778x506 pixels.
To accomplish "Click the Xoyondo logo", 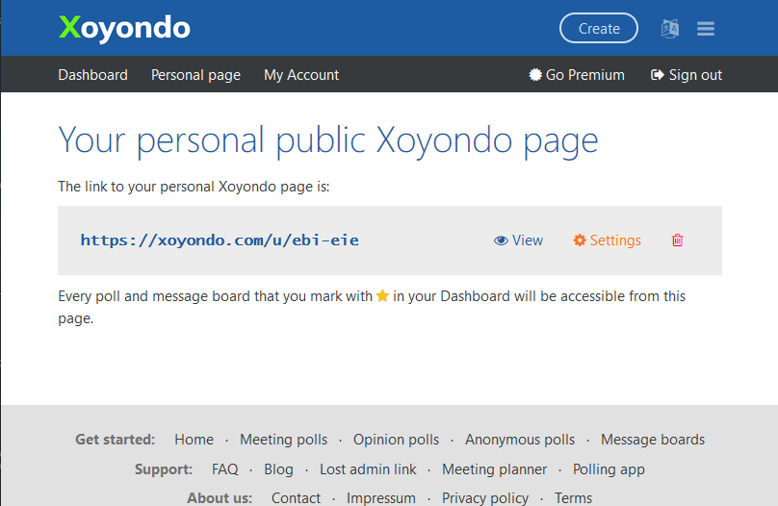I will coord(124,28).
